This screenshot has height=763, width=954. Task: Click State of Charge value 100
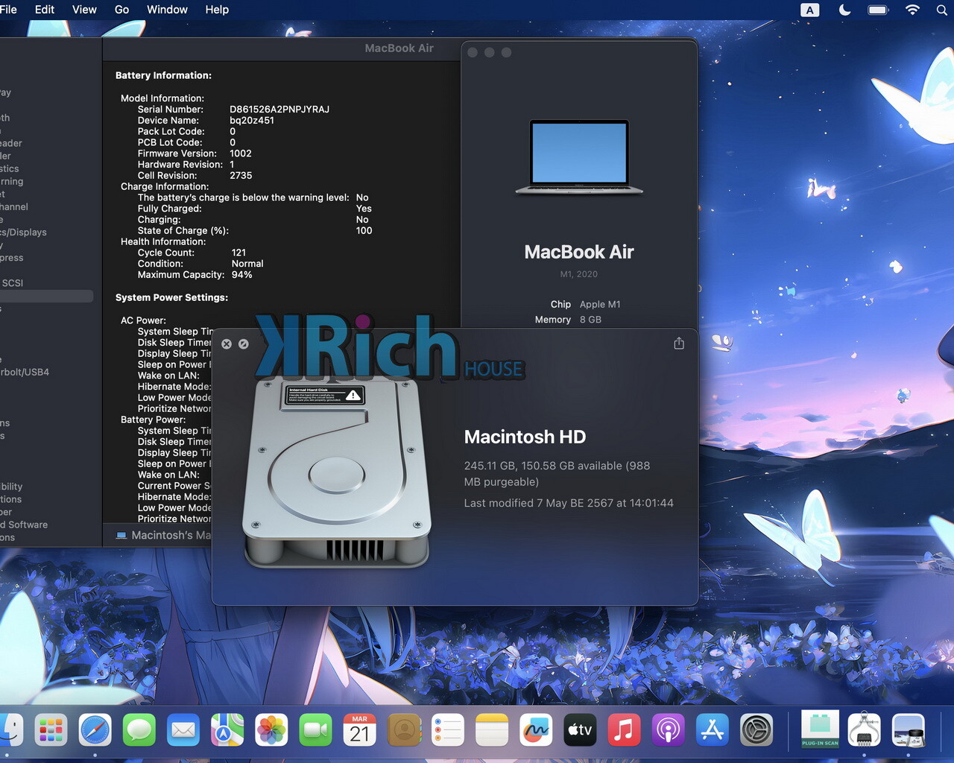[364, 231]
